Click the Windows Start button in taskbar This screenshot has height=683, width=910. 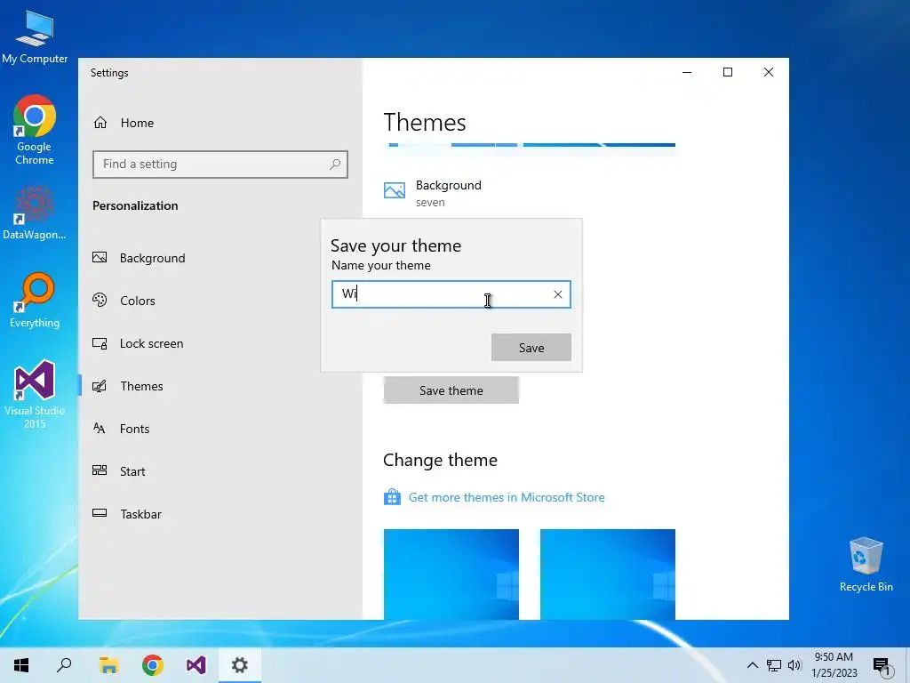(21, 665)
